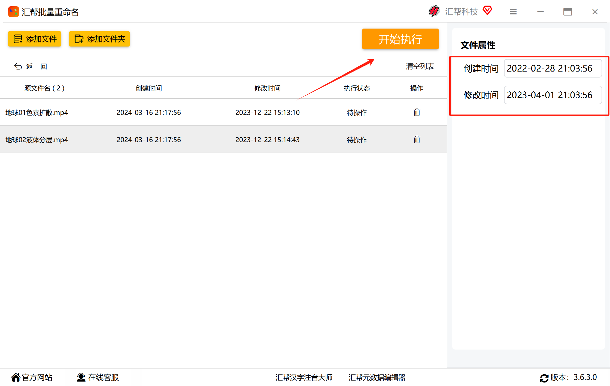The image size is (610, 386).
Task: Open 官方网站 link in footer
Action: pos(32,378)
